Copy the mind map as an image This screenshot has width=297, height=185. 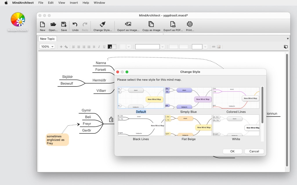[x=151, y=26]
